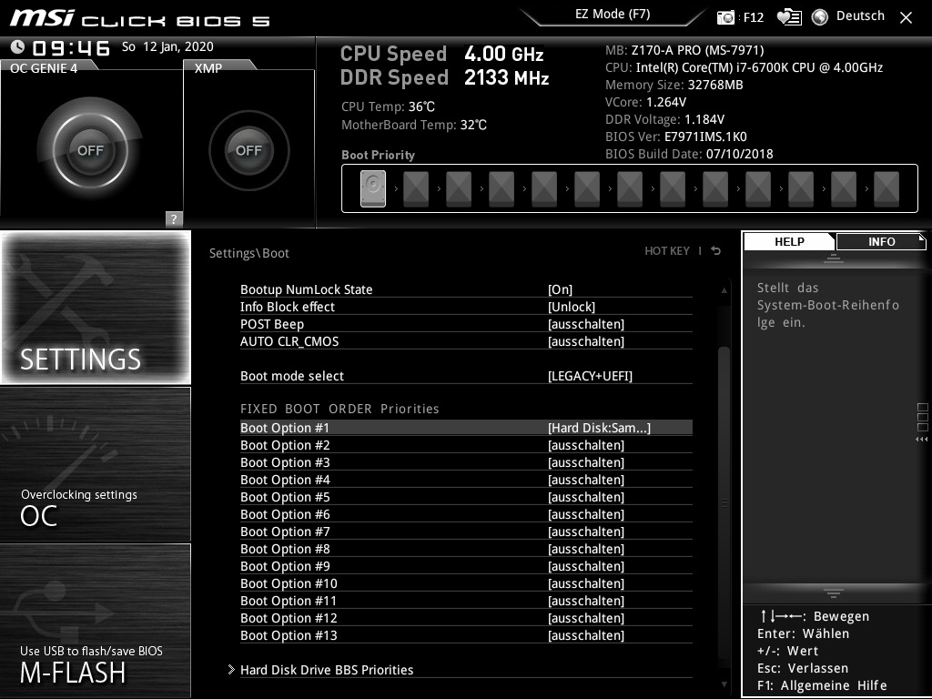This screenshot has width=932, height=699.
Task: Open the M-FLASH BIOS tile
Action: click(96, 620)
